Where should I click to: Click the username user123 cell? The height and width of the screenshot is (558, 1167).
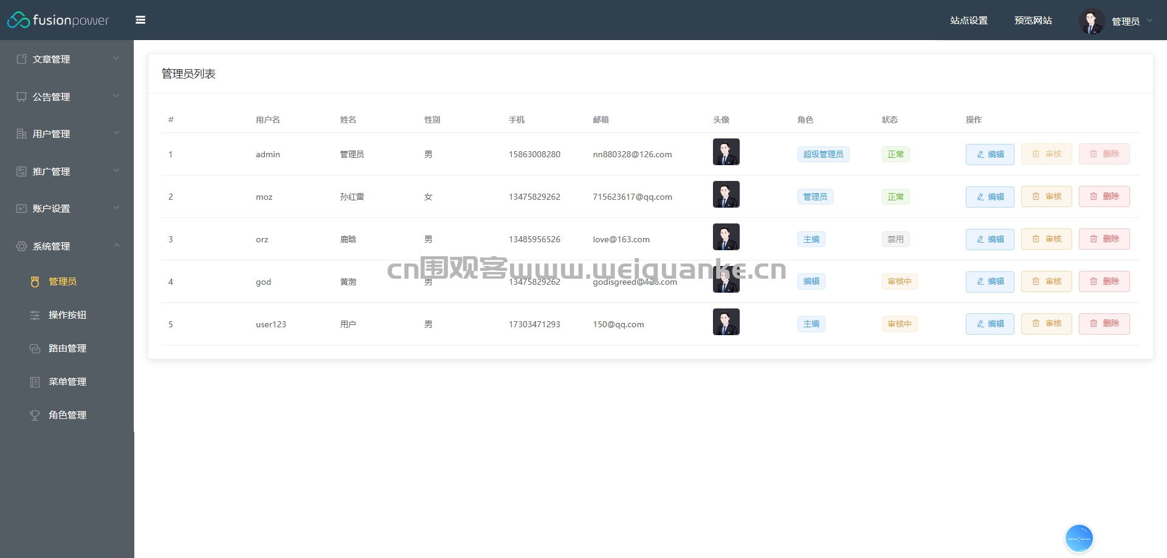coord(271,324)
